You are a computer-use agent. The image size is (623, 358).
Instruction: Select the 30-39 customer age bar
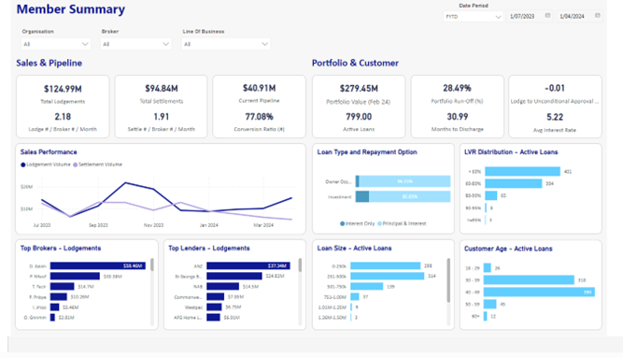coord(529,280)
